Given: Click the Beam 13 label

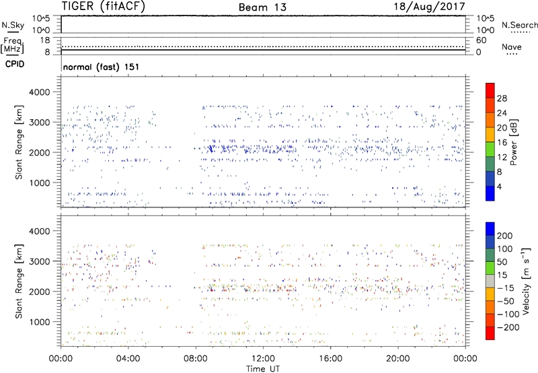Looking at the screenshot, I should pos(262,7).
